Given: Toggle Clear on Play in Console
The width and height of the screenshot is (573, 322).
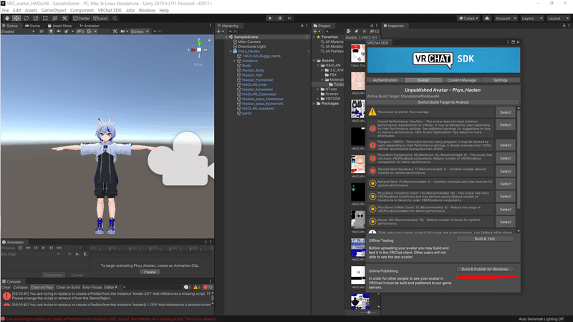Looking at the screenshot, I should [42, 288].
